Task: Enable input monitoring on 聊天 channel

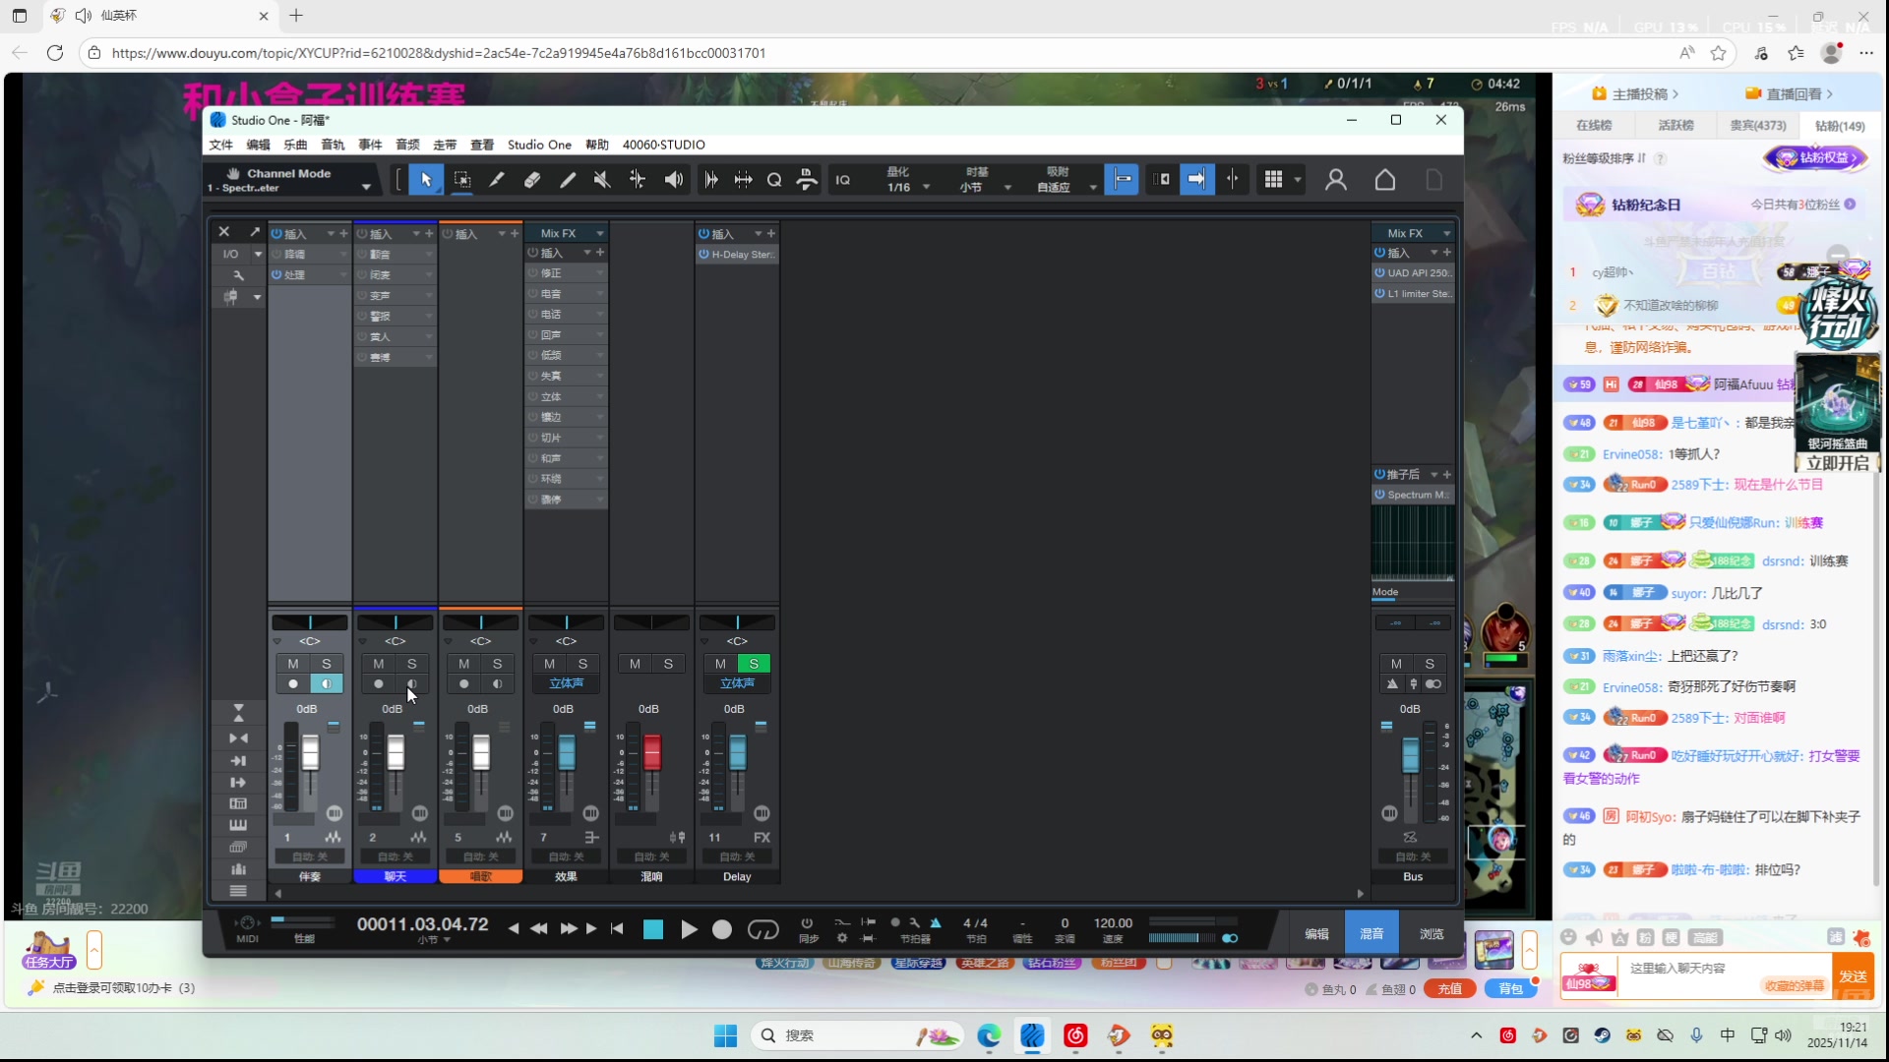Action: 412,684
